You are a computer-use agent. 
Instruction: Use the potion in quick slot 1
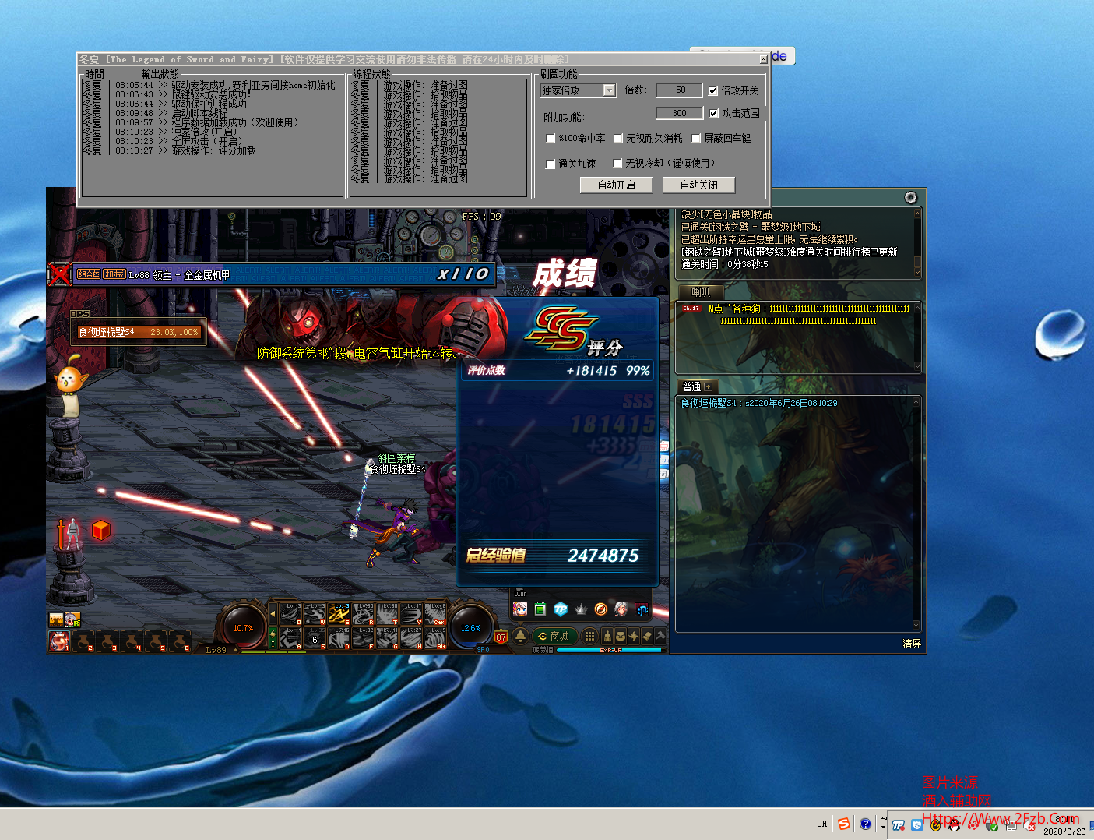click(x=59, y=641)
